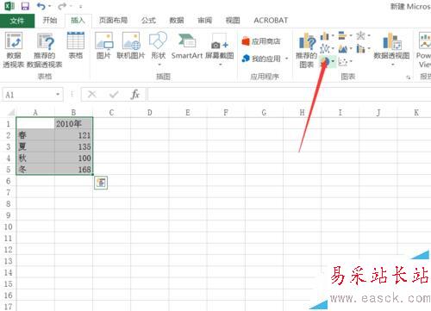
Task: Expand the 屏幕截图 dropdown arrow
Action: (x=220, y=65)
